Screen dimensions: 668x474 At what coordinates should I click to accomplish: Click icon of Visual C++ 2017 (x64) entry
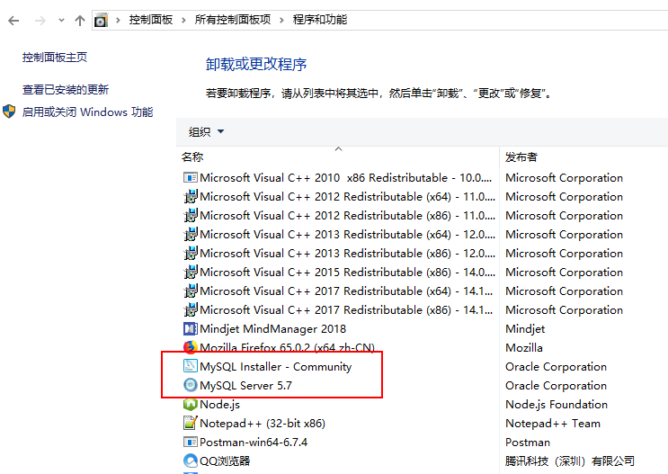click(190, 291)
